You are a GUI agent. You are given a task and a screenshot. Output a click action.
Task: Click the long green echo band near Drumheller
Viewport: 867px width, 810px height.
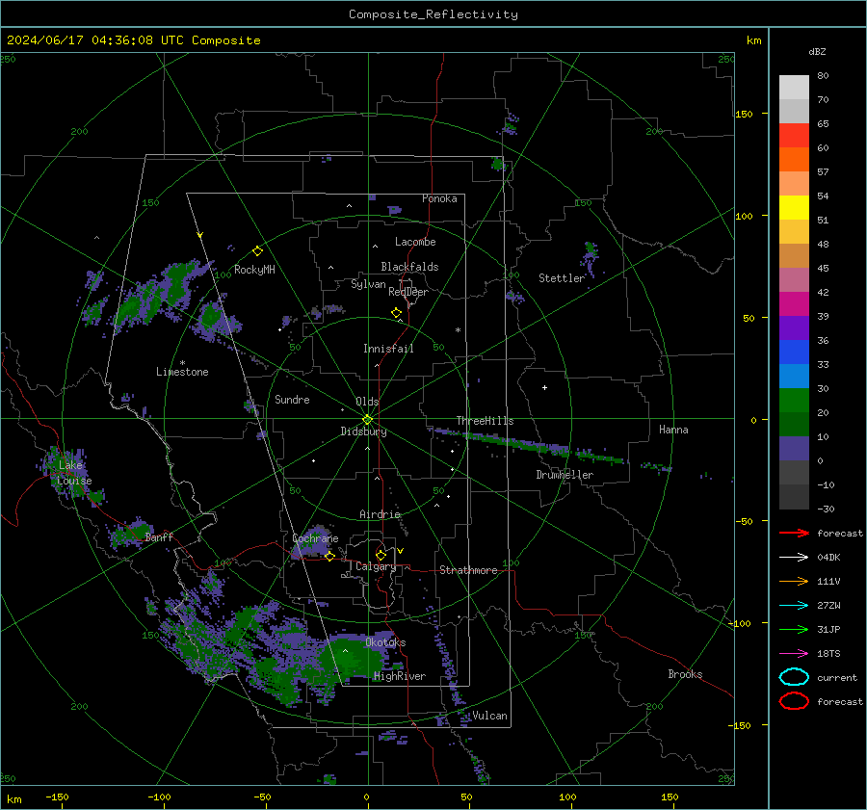525,444
